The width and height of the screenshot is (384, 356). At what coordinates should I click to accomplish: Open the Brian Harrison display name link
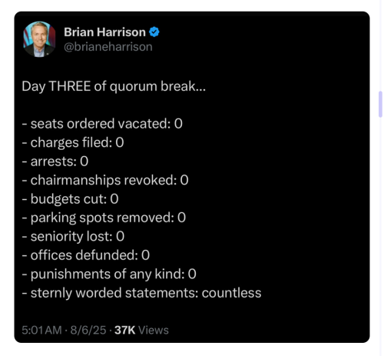point(104,32)
